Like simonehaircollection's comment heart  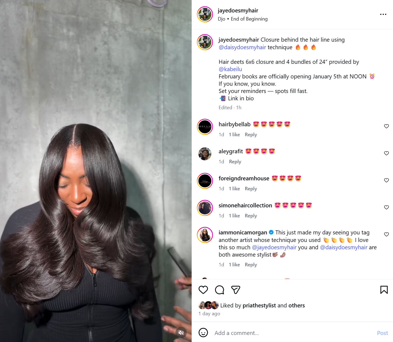click(x=387, y=207)
